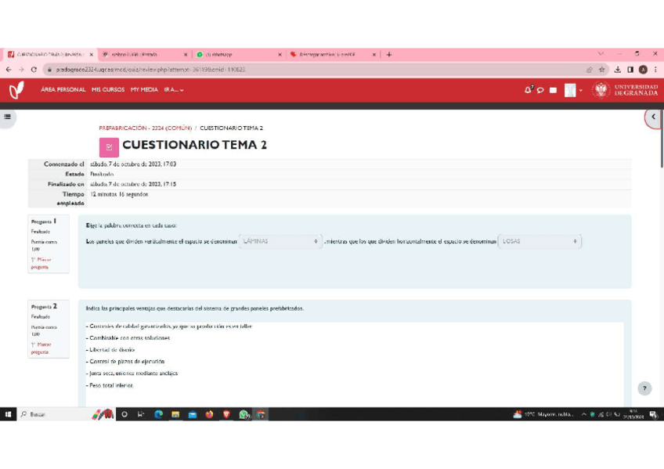Image resolution: width=664 pixels, height=469 pixels.
Task: Open WhatsApp from the taskbar
Action: (x=244, y=414)
